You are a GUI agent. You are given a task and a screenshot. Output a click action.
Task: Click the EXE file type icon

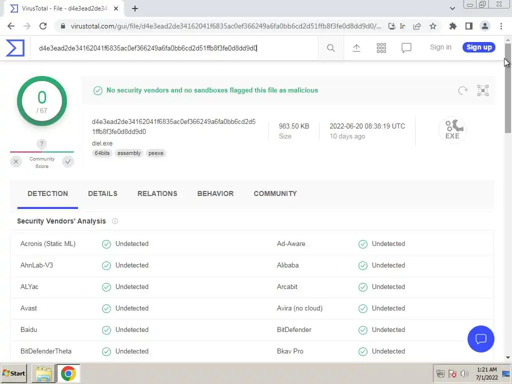[x=452, y=129]
